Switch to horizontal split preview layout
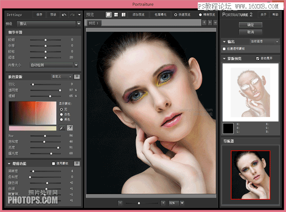Image resolution: width=286 pixels, height=212 pixels. click(x=116, y=15)
